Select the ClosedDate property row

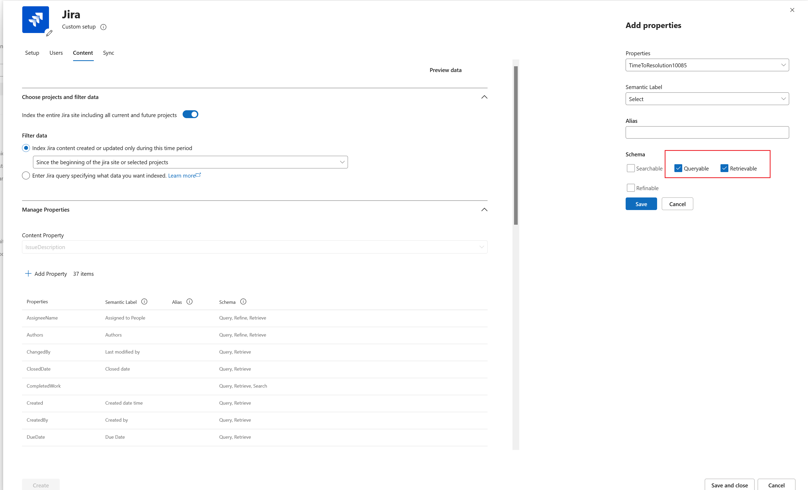point(254,369)
